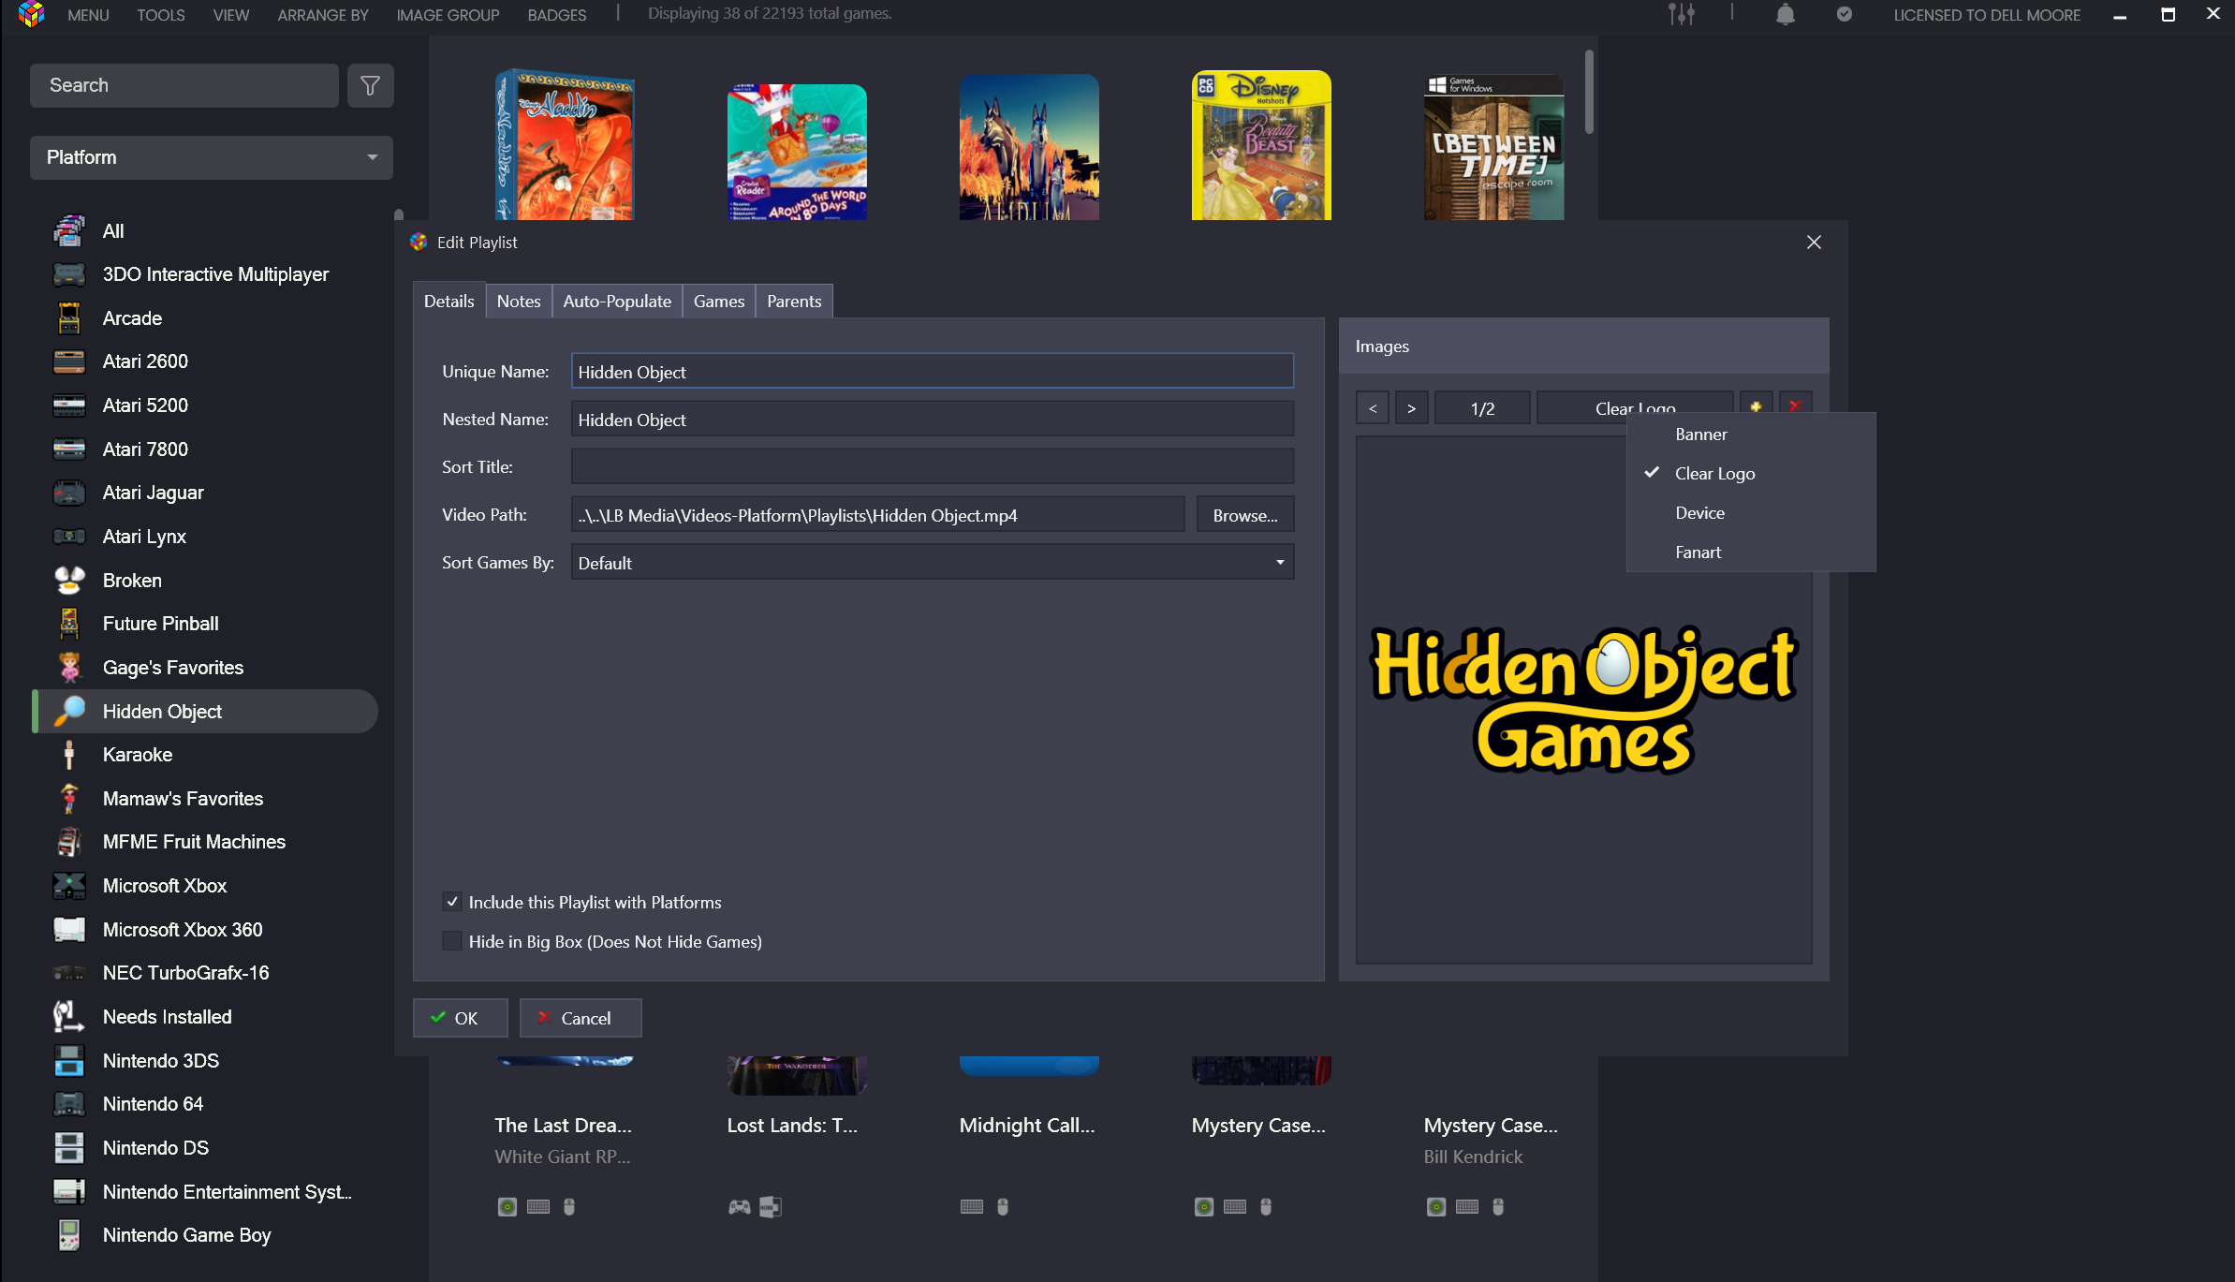Open the MENU menu
This screenshot has width=2235, height=1282.
(x=88, y=15)
